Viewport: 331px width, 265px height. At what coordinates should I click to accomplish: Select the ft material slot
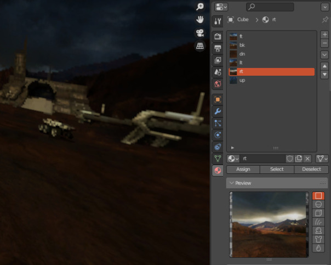[272, 37]
